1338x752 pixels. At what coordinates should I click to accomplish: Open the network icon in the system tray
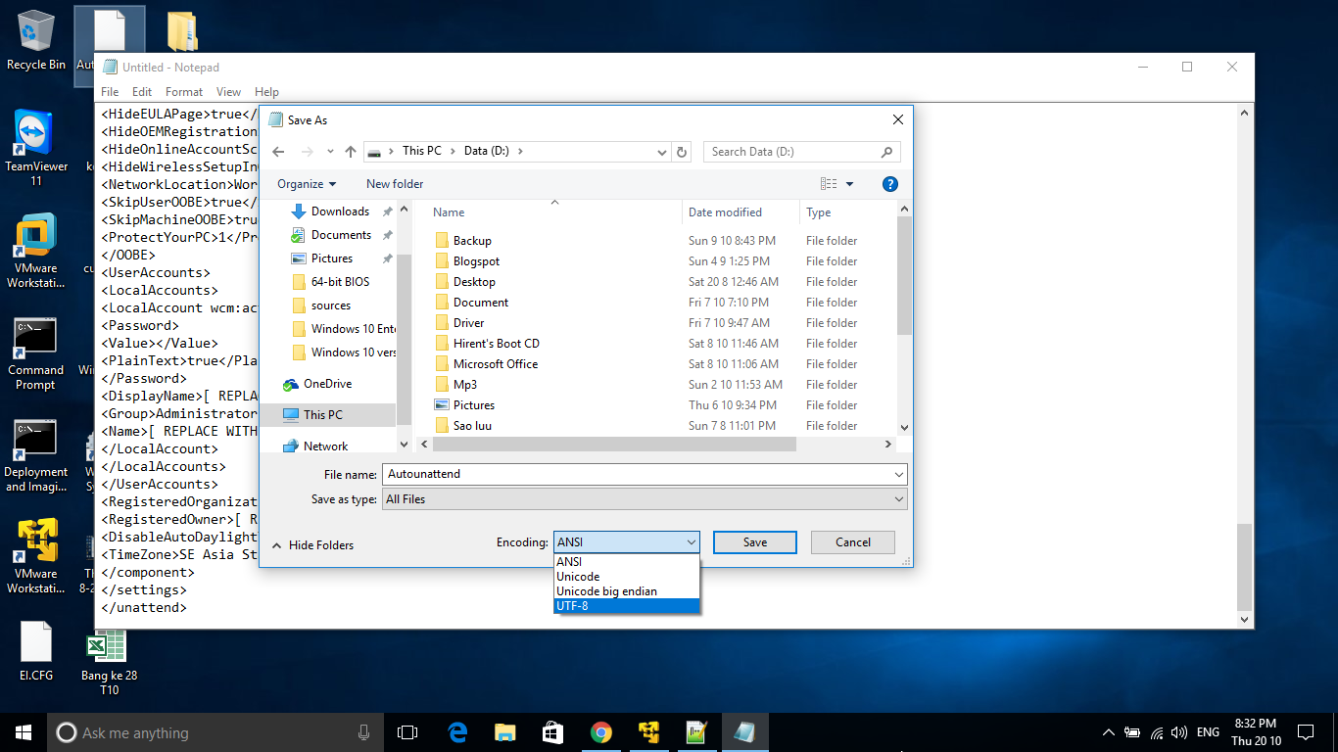coord(1157,732)
